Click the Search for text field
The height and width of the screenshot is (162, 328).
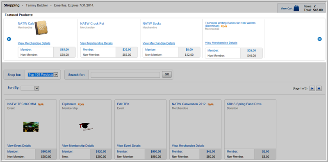125,75
